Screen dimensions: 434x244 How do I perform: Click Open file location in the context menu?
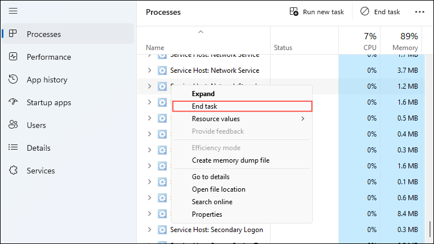(219, 189)
